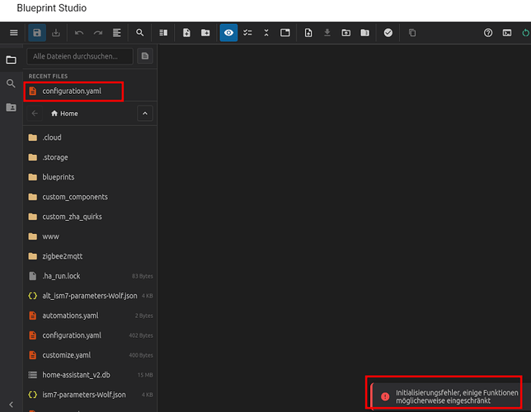Click the checklist selection mode icon

[247, 33]
